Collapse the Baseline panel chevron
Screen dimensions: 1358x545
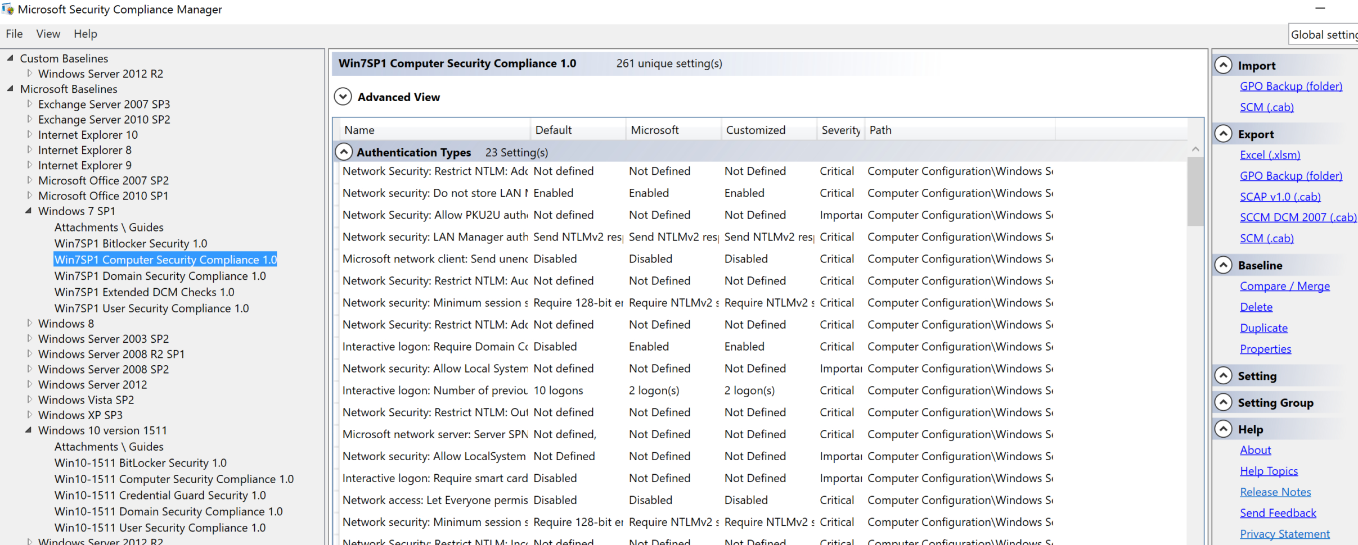point(1224,265)
